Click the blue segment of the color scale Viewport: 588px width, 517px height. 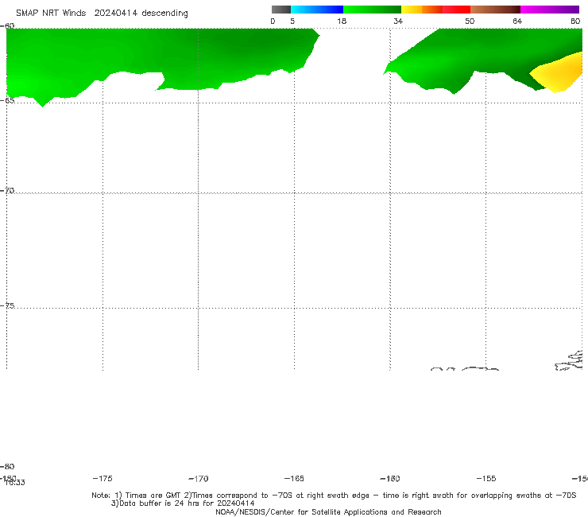(x=317, y=10)
